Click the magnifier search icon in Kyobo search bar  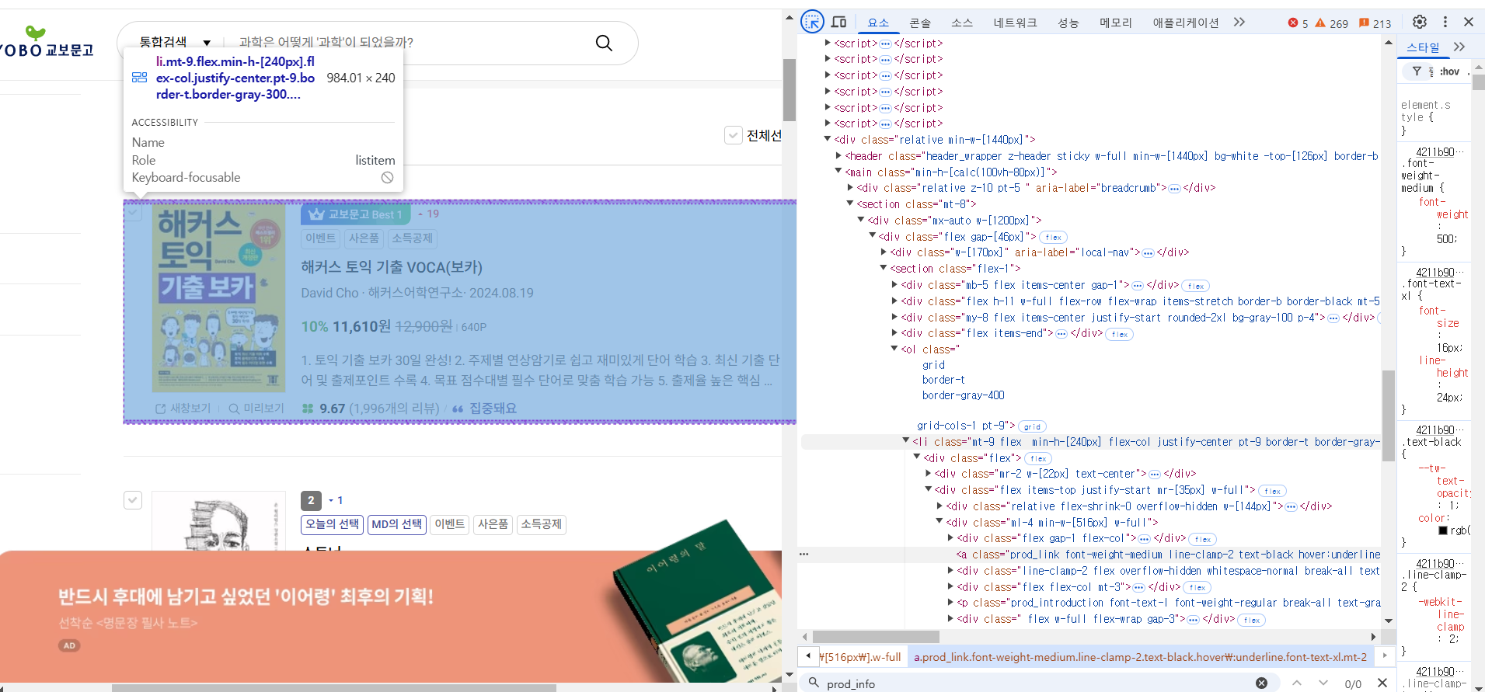pos(604,43)
